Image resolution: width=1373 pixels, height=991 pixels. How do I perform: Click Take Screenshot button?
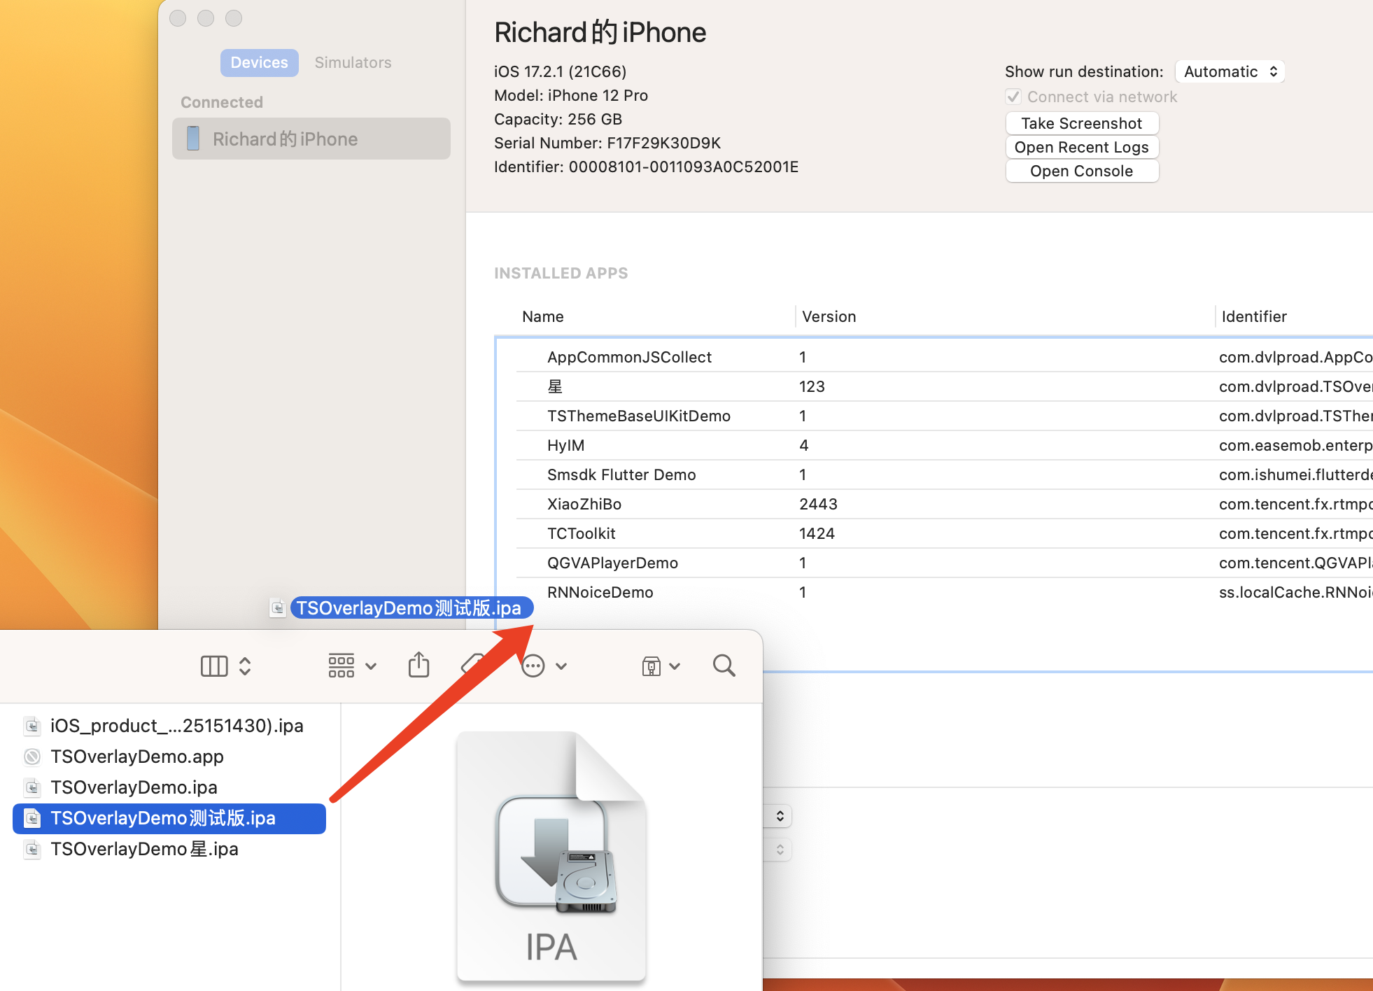tap(1082, 123)
